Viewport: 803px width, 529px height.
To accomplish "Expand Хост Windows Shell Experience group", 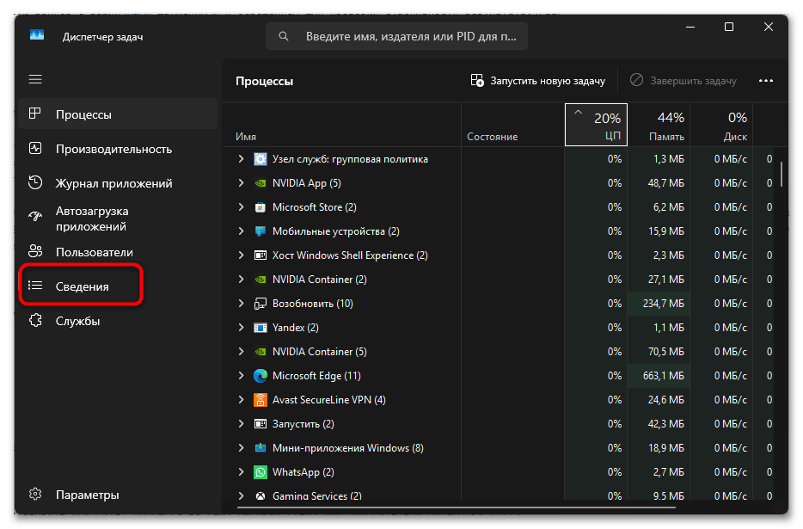I will coord(241,255).
